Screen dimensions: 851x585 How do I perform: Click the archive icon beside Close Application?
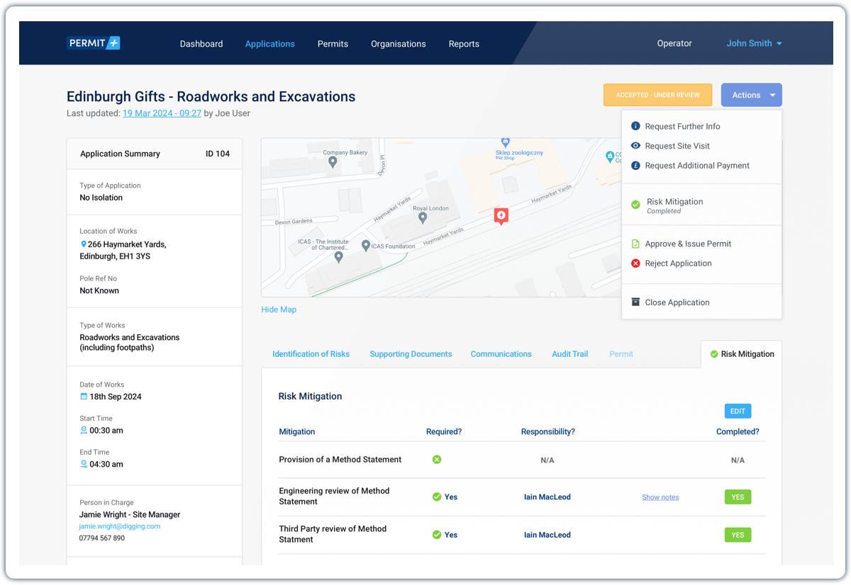(635, 302)
